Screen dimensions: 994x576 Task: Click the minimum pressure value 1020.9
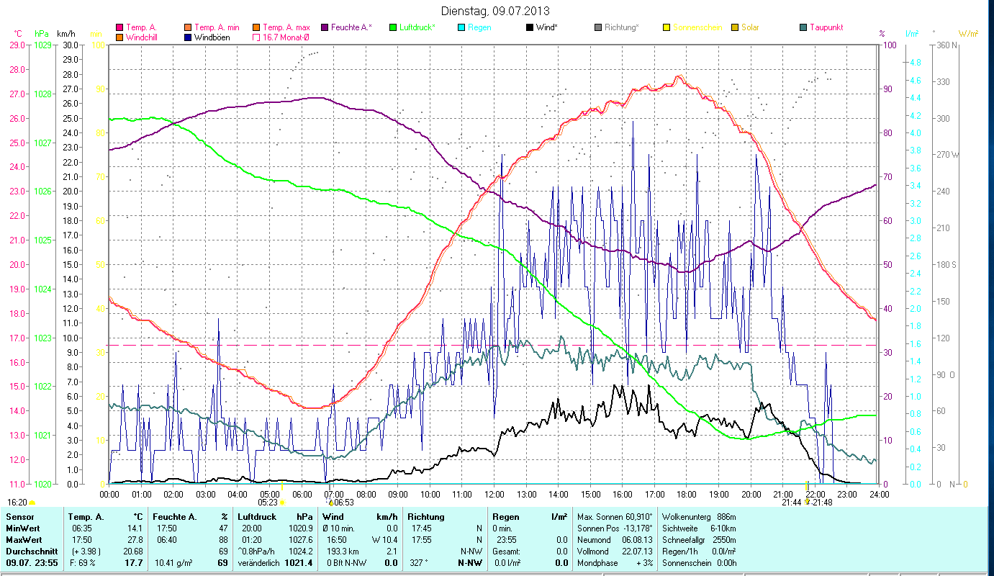(300, 528)
